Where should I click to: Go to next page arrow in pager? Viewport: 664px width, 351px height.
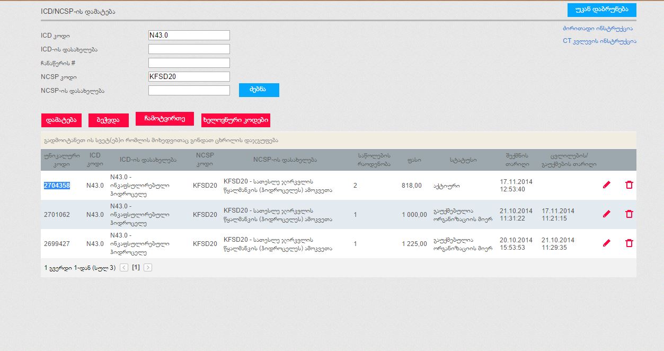(148, 268)
